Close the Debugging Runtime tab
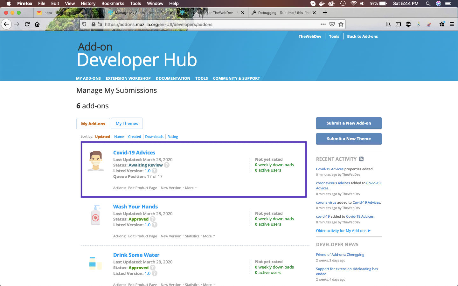 314,13
